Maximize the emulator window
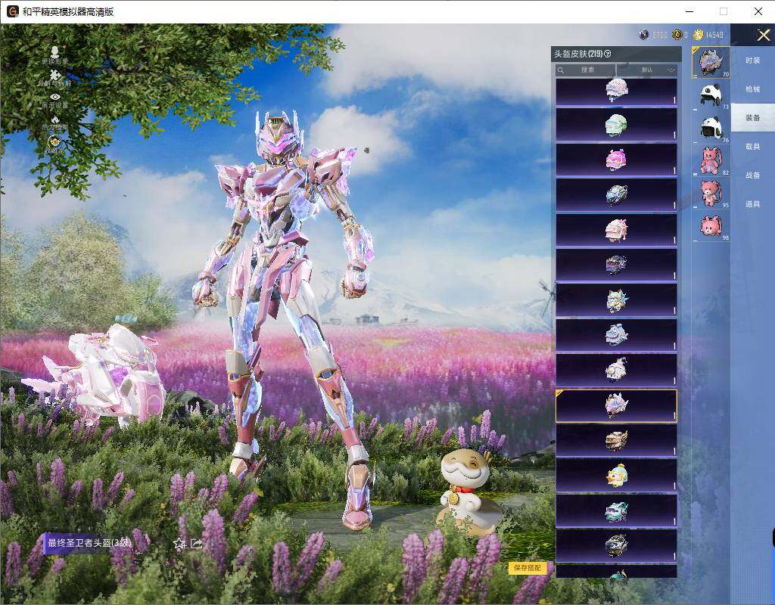775x605 pixels. coord(724,11)
